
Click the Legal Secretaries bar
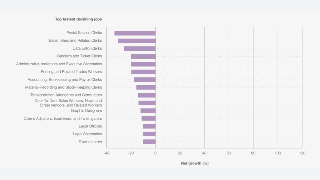pyautogui.click(x=149, y=134)
